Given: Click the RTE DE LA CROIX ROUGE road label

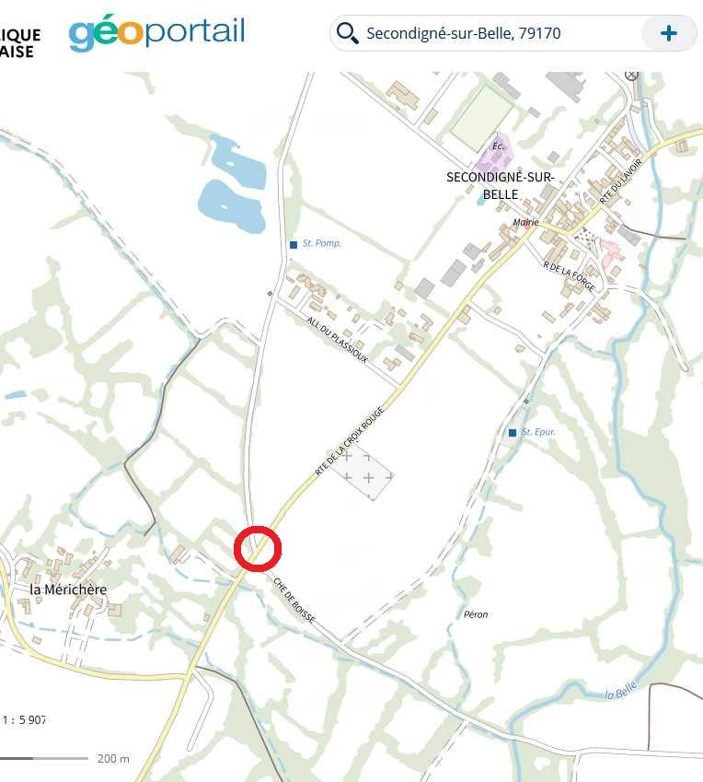Looking at the screenshot, I should [x=350, y=441].
